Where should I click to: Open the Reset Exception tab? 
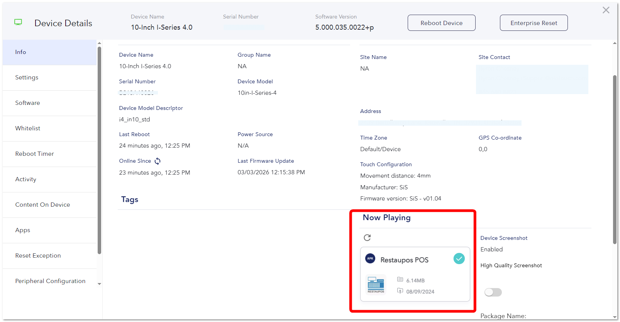(49, 256)
